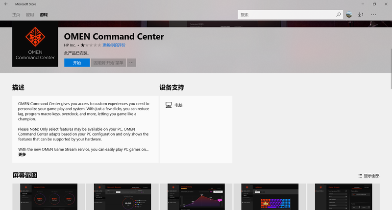Image resolution: width=392 pixels, height=210 pixels.
Task: Select the 游戏 tab
Action: tap(44, 15)
